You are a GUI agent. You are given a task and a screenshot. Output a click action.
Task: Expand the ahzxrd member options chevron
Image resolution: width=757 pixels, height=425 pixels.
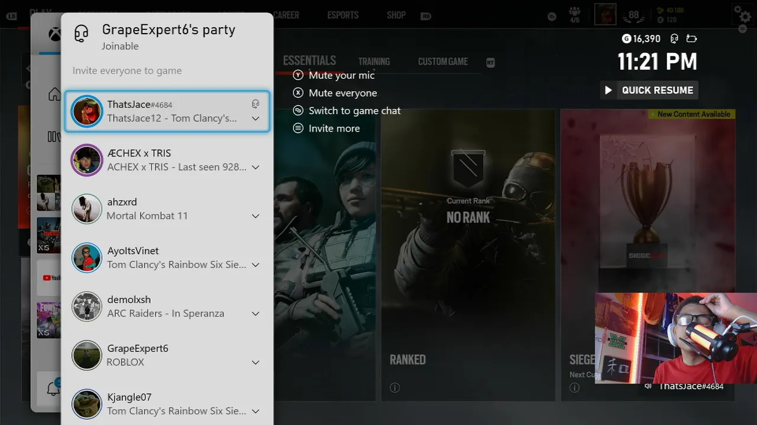point(255,216)
